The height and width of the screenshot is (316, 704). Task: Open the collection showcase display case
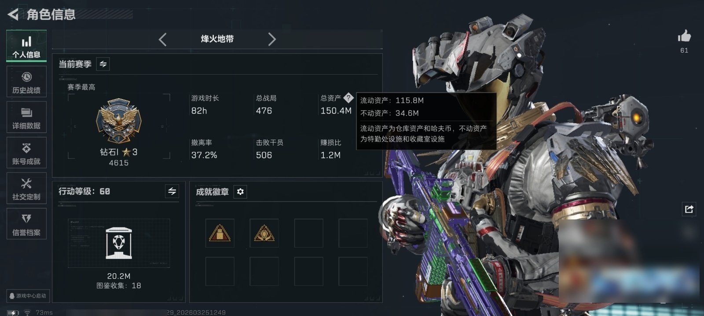(x=119, y=243)
